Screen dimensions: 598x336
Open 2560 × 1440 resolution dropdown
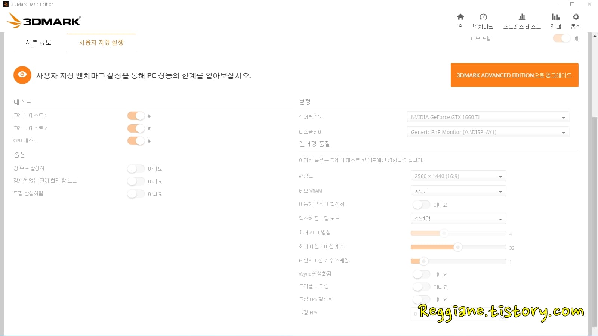(x=458, y=176)
